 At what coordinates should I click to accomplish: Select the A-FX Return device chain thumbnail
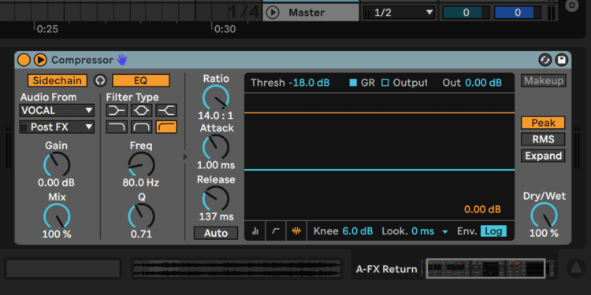(x=486, y=268)
